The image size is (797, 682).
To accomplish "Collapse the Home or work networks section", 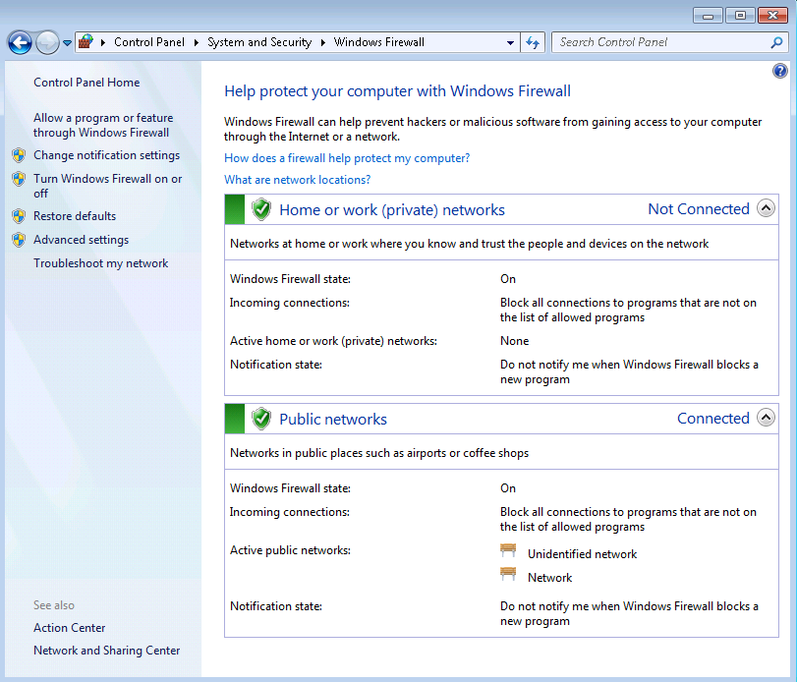I will point(766,208).
